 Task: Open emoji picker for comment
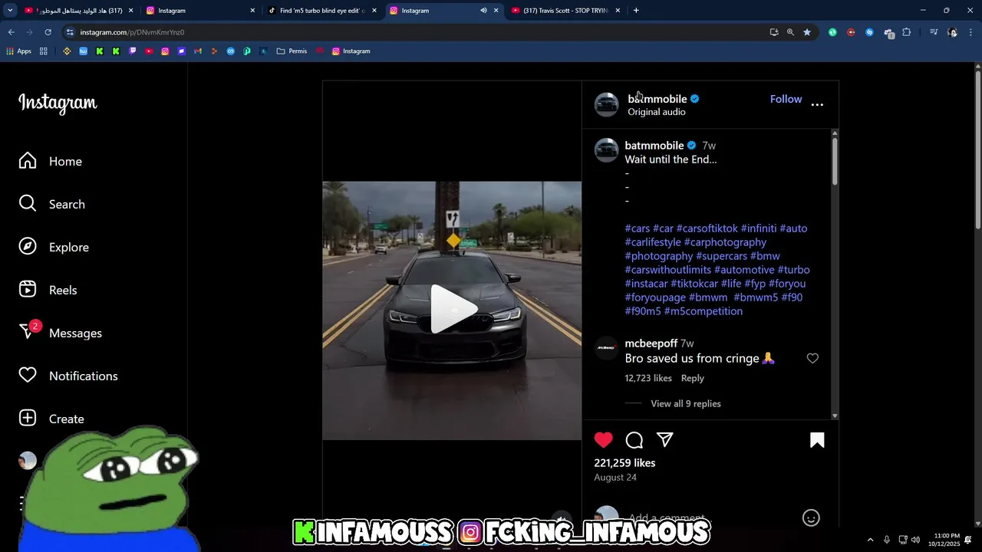tap(811, 518)
